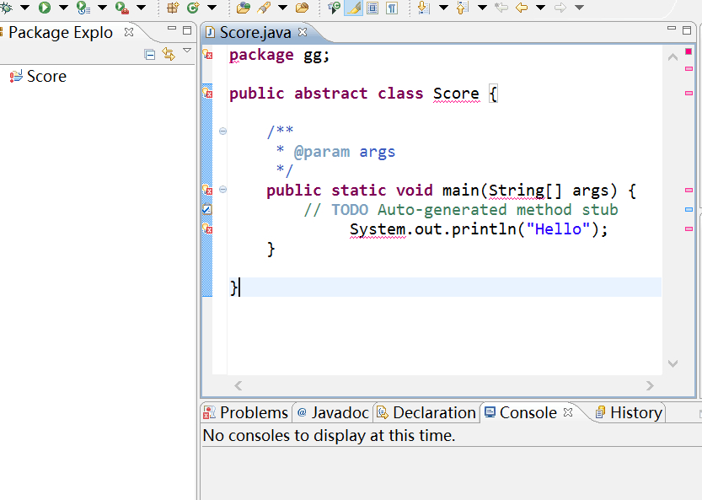The height and width of the screenshot is (500, 702).
Task: Close the Package Explorer view
Action: 129,32
